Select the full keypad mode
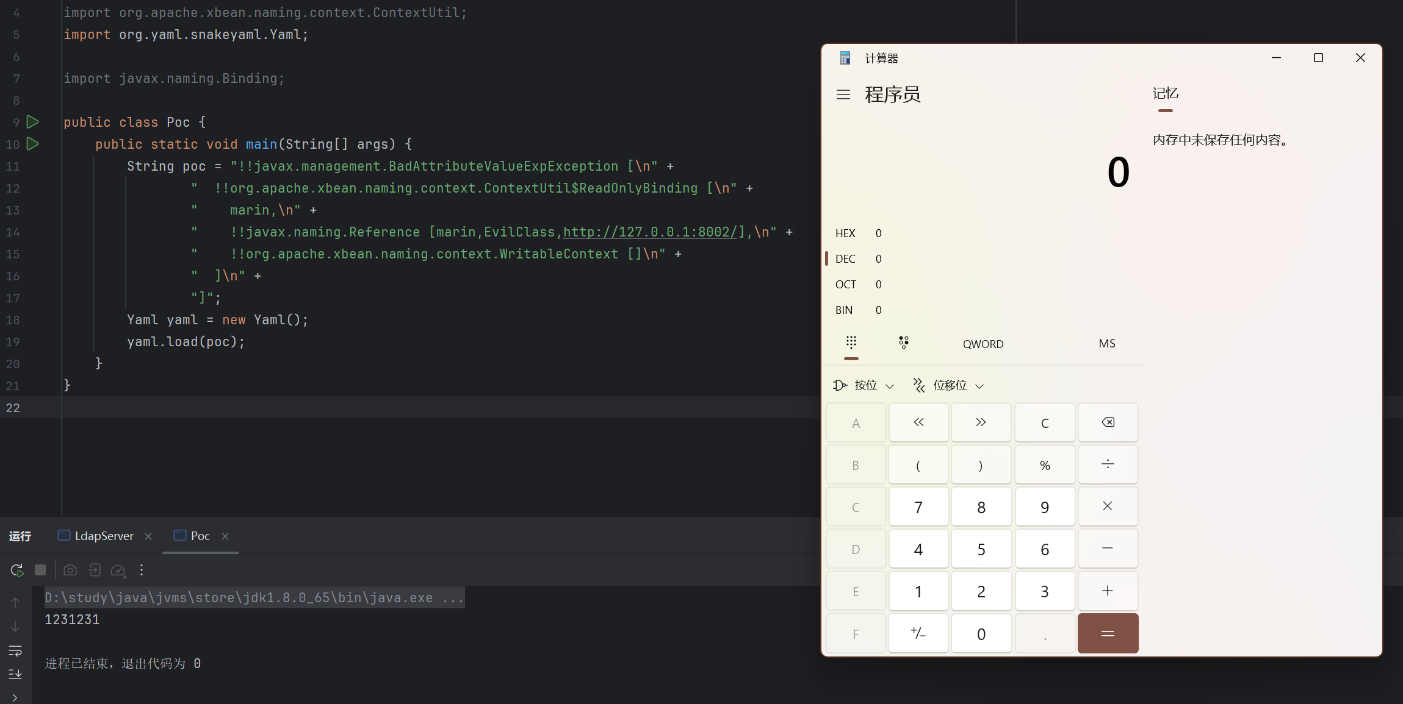 point(851,343)
